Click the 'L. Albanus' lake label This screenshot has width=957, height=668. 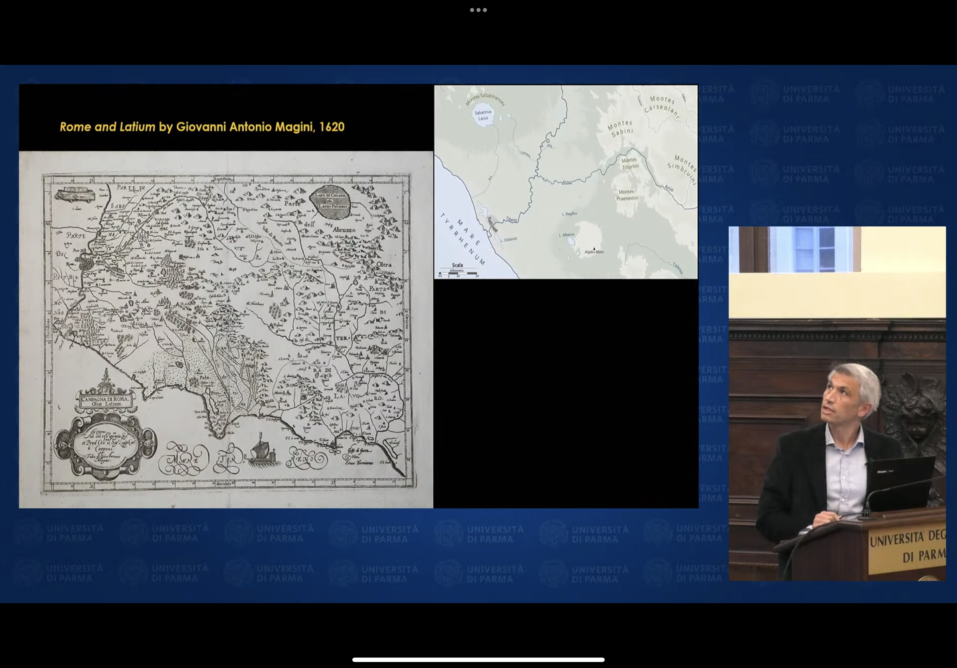pyautogui.click(x=566, y=235)
